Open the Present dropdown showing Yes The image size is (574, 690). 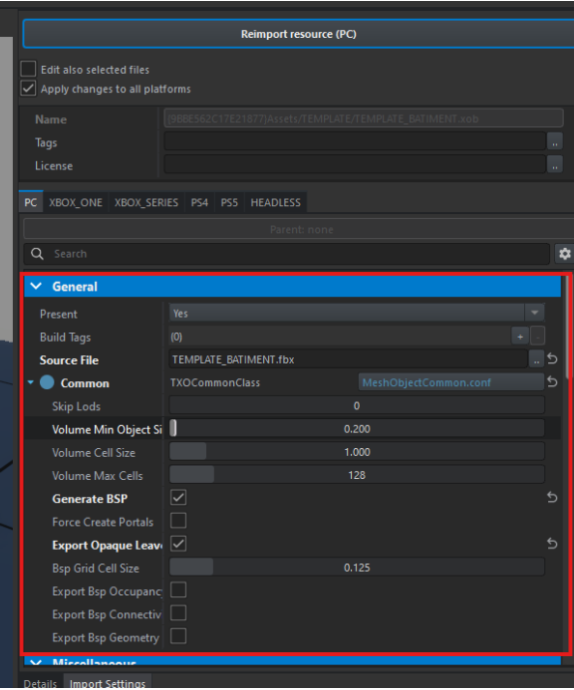[x=357, y=314]
